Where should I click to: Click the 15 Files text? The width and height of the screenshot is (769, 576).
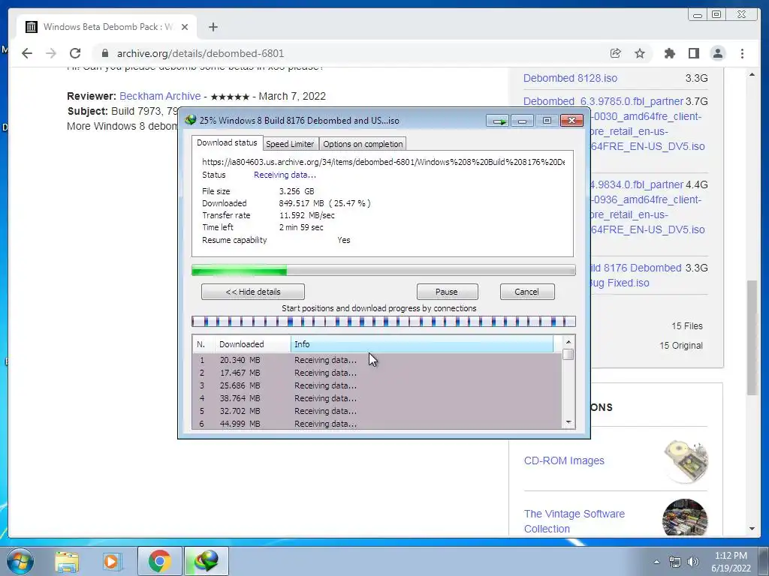687,325
